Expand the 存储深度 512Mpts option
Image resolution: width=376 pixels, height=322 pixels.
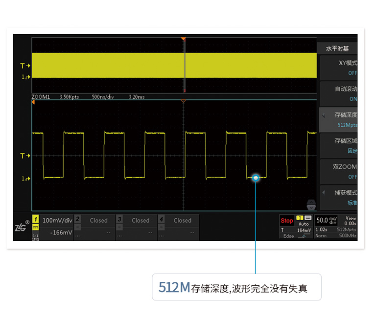339,120
